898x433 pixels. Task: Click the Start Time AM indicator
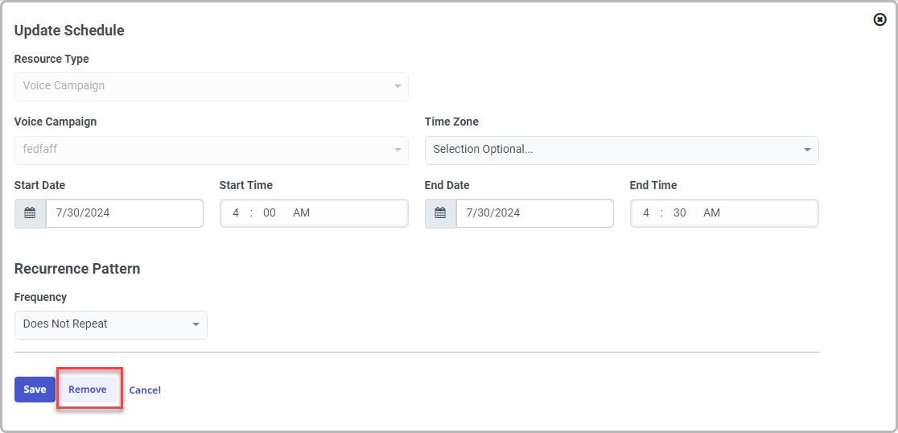(x=301, y=213)
